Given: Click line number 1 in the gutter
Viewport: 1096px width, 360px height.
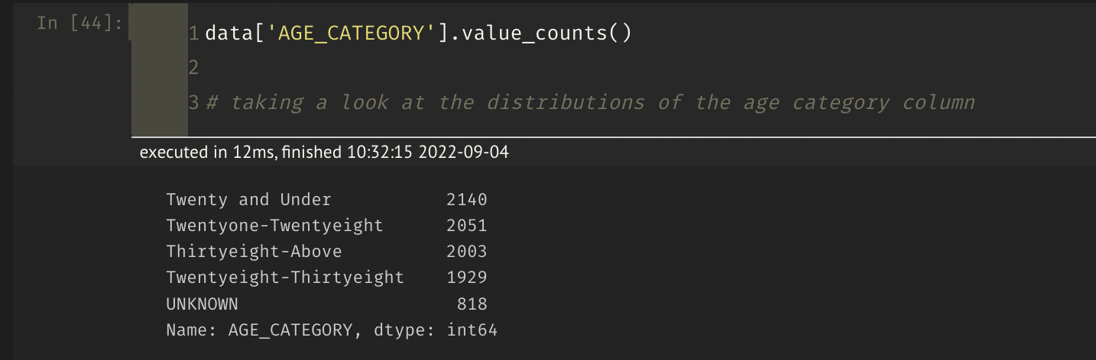Looking at the screenshot, I should pos(193,34).
